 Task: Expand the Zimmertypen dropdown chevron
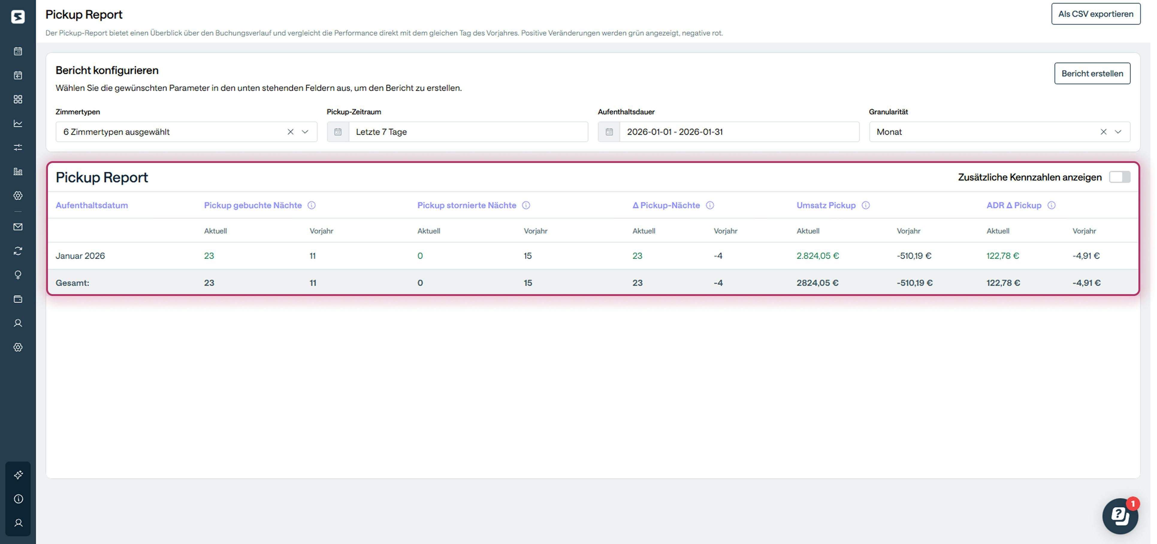click(305, 132)
